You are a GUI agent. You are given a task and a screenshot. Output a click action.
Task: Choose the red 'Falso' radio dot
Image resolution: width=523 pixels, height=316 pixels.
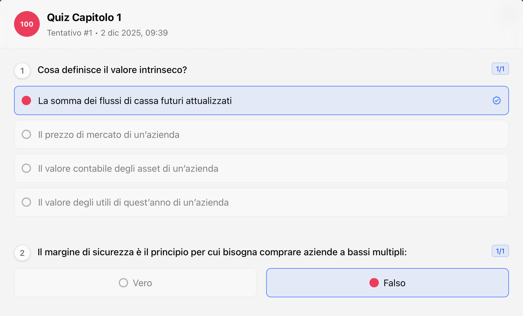374,283
